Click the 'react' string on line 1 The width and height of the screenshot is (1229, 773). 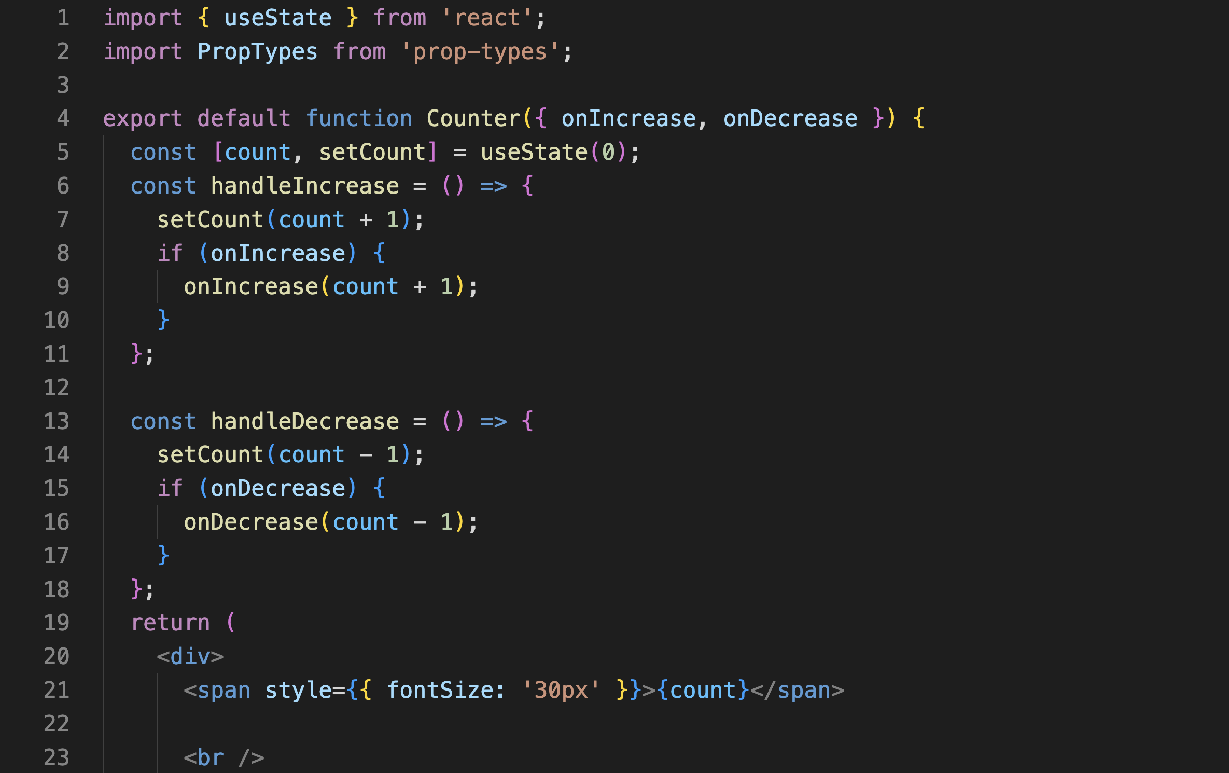coord(486,18)
